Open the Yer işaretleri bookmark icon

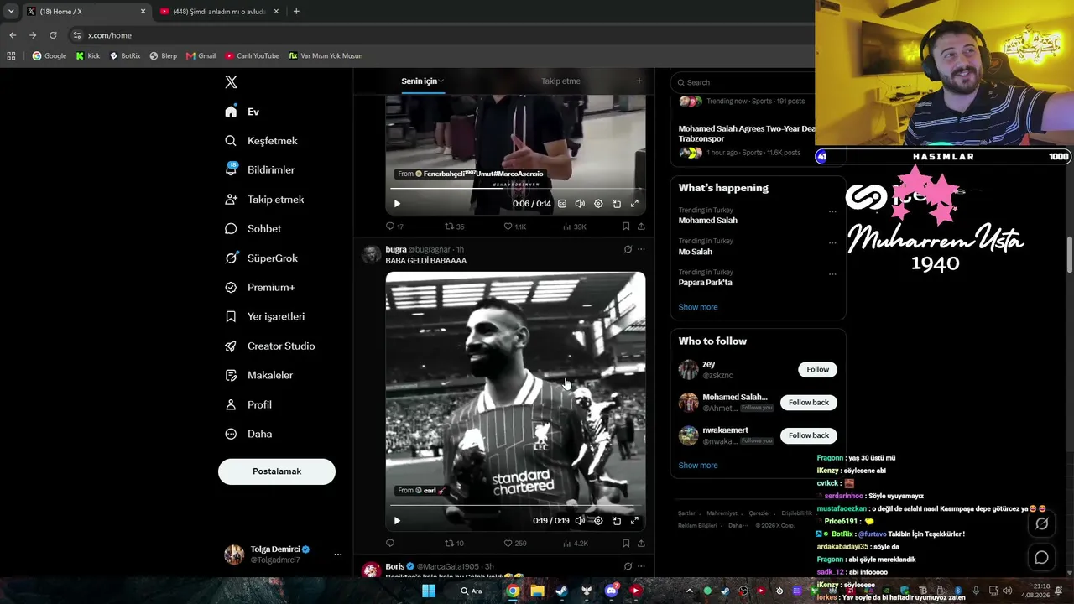231,316
